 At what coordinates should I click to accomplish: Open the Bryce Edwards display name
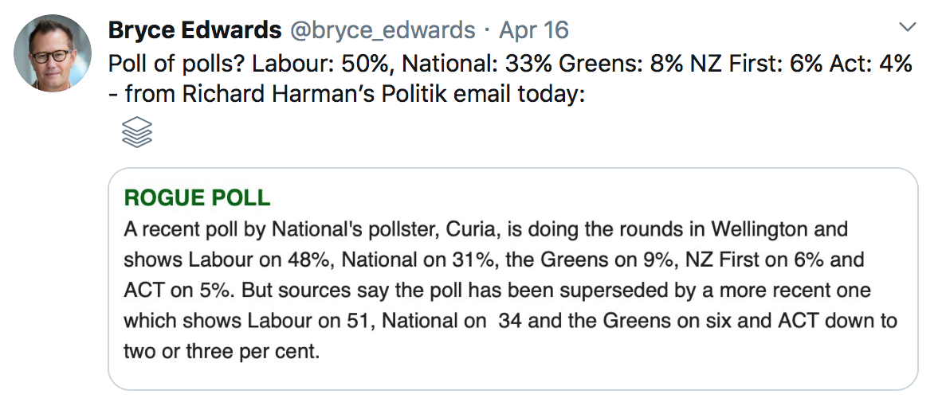click(194, 30)
